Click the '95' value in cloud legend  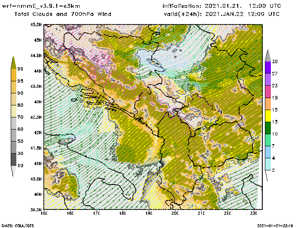20,81
